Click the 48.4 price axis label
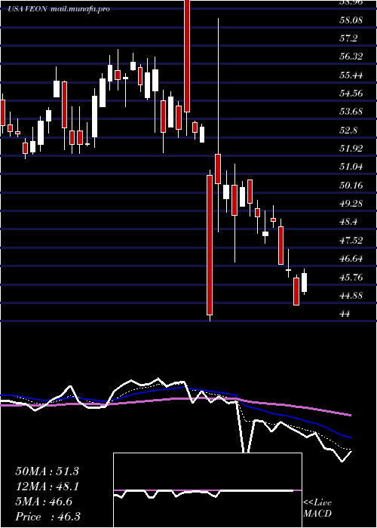 coord(348,222)
